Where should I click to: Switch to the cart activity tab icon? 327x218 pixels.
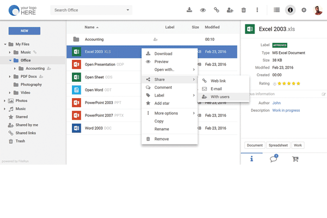295,159
